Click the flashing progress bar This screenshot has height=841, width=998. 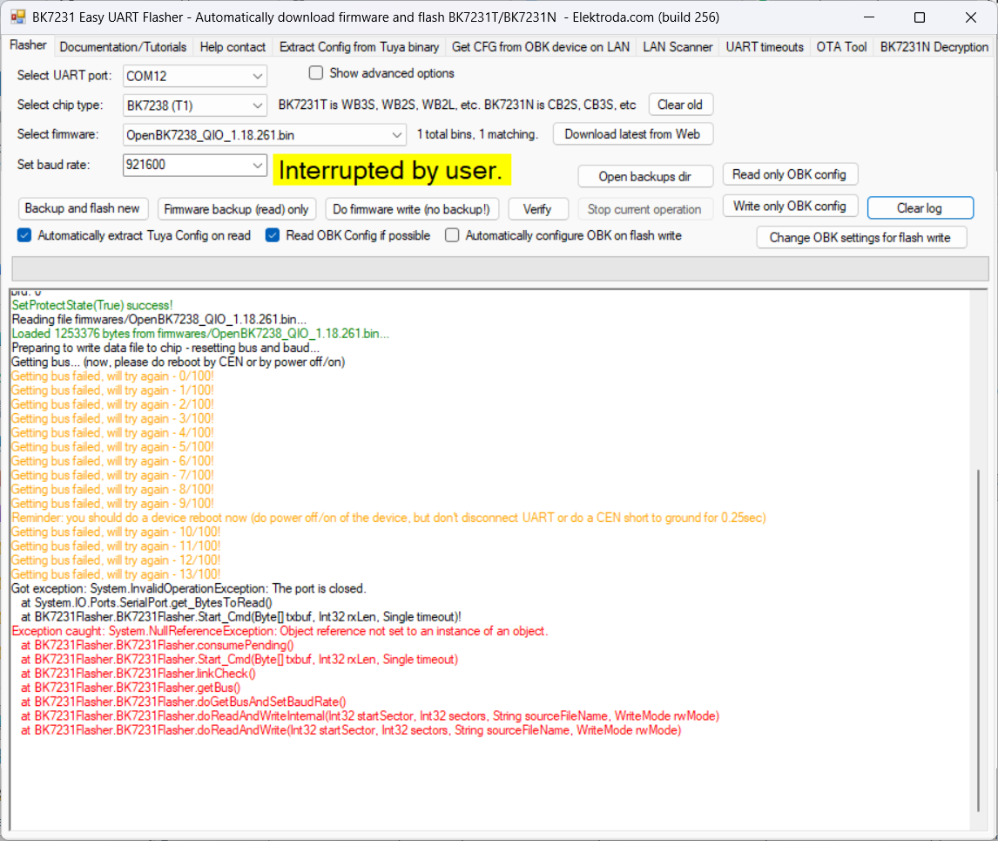[x=500, y=268]
